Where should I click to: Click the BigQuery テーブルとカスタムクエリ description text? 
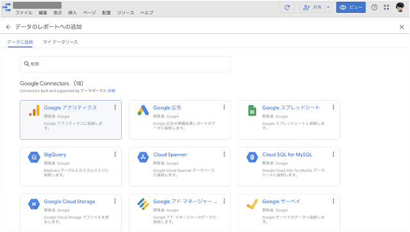[x=76, y=172]
